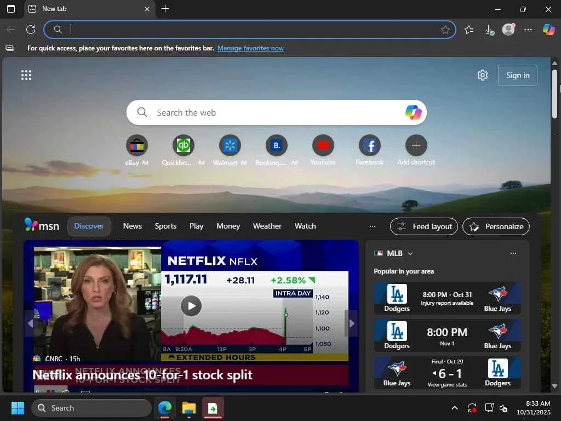The width and height of the screenshot is (561, 421).
Task: Open the green arrow app in taskbar
Action: point(213,408)
